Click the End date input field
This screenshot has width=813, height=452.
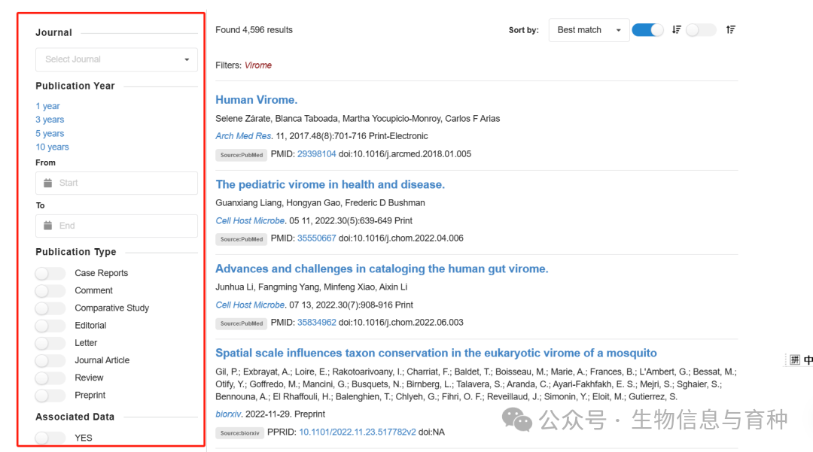(x=124, y=226)
